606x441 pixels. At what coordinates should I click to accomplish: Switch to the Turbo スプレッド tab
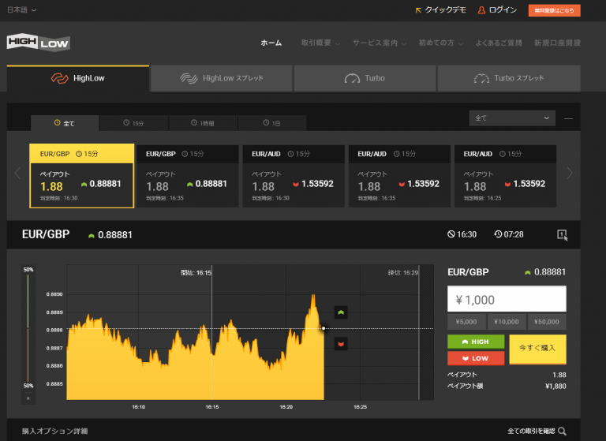click(x=509, y=78)
